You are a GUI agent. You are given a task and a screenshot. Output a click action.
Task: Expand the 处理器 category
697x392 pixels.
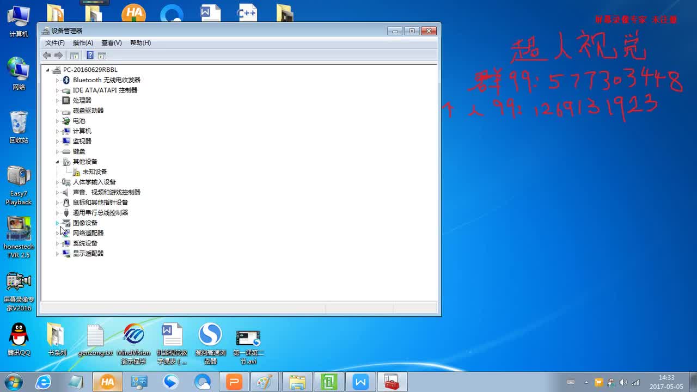(x=57, y=100)
